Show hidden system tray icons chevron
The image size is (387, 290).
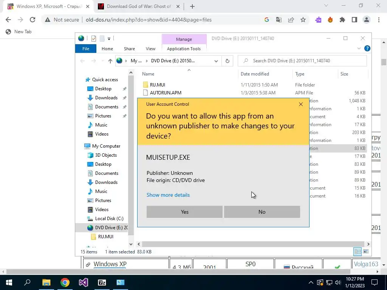coord(311,282)
